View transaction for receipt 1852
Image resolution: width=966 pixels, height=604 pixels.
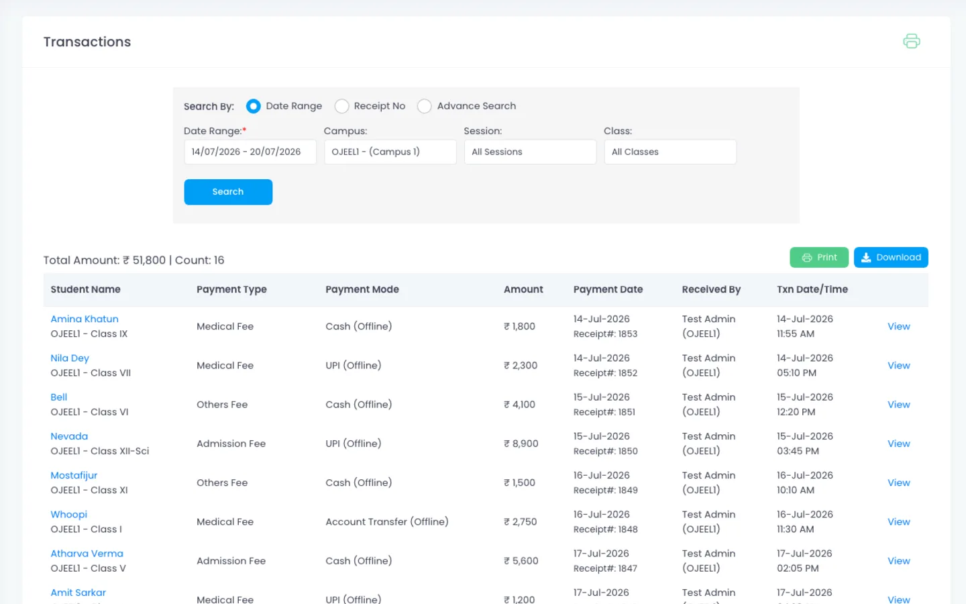(x=899, y=366)
